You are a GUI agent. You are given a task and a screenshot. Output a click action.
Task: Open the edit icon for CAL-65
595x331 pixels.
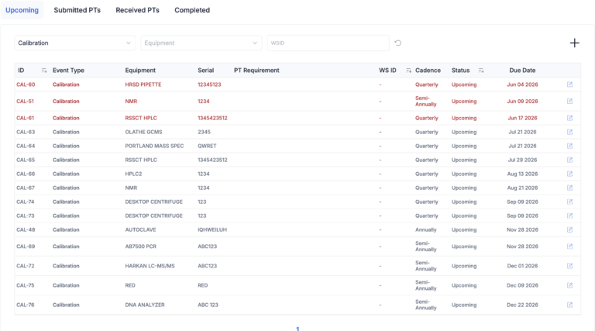pos(569,160)
